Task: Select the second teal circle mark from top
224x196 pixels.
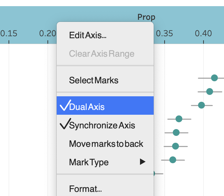Action: click(210, 92)
